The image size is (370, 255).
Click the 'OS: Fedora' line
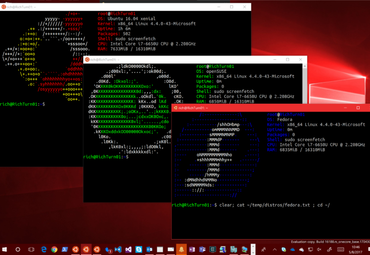[x=280, y=120]
